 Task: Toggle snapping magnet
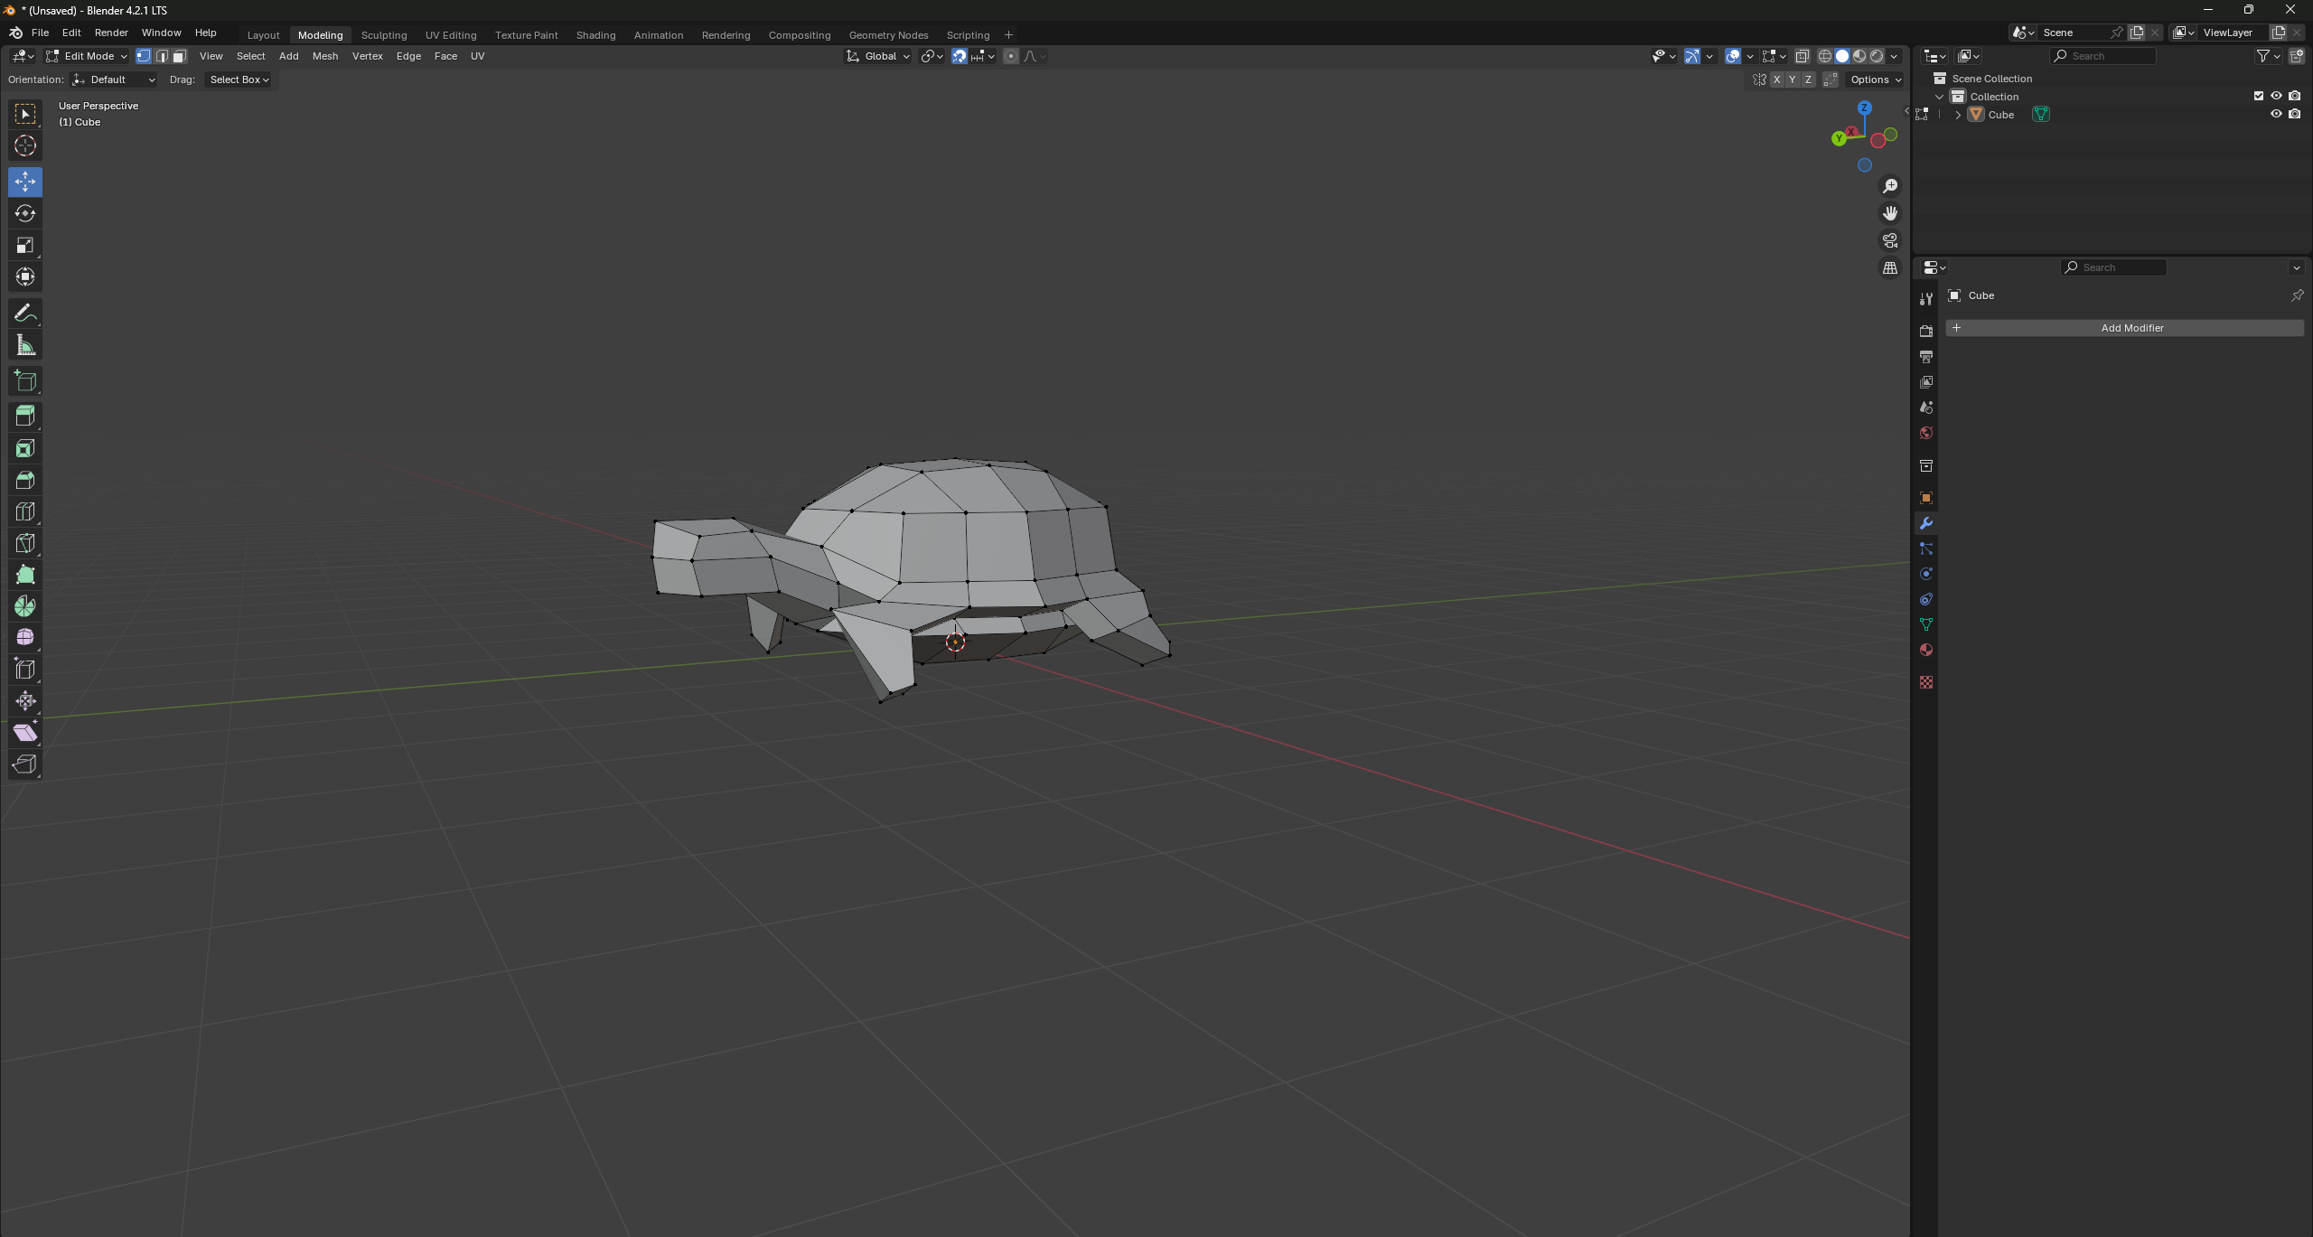(960, 56)
